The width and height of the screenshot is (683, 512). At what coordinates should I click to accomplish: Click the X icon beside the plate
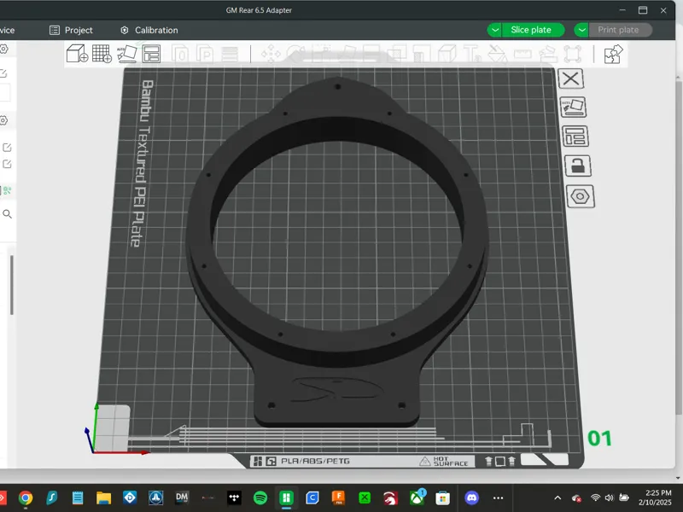(x=570, y=79)
